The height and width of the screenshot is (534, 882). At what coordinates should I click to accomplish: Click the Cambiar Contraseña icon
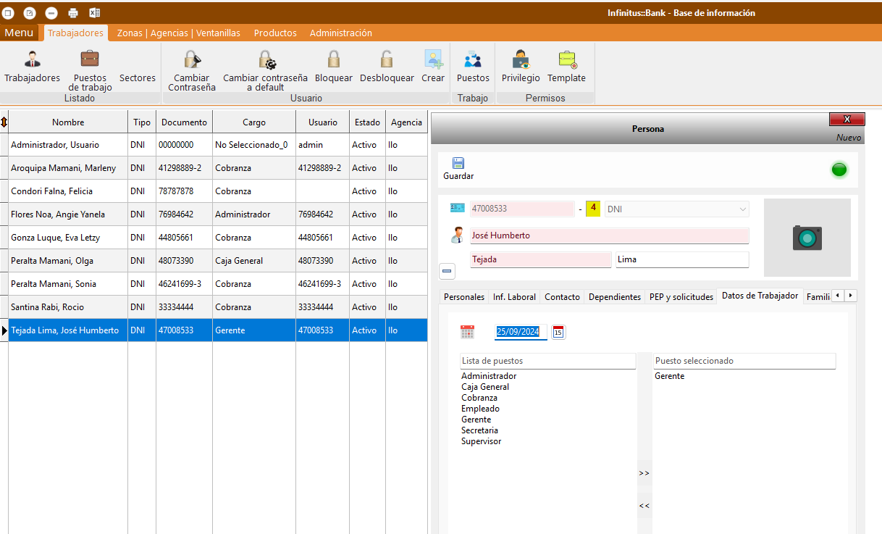click(x=192, y=59)
